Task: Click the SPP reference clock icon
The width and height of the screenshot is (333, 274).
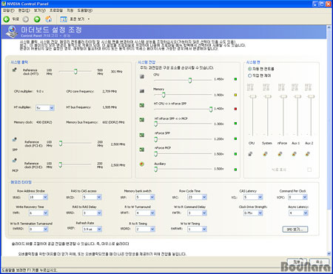Action: pyautogui.click(x=15, y=140)
